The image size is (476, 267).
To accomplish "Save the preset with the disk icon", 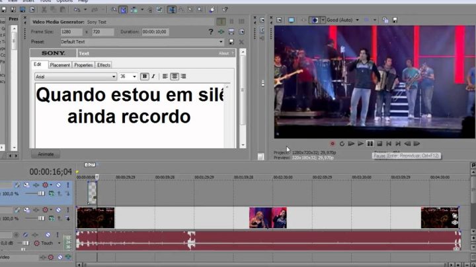I will 231,42.
